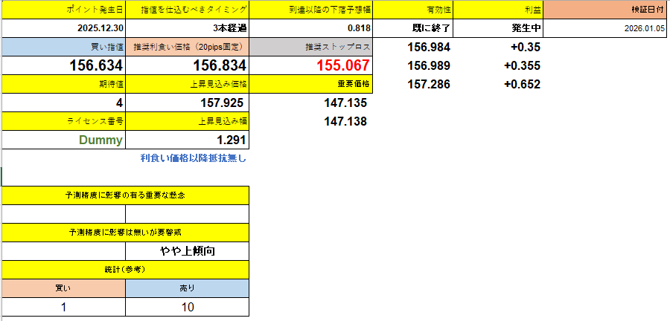670x321 pixels.
Task: Select the 指値を仕込むべきタイミング header cell
Action: [x=188, y=10]
